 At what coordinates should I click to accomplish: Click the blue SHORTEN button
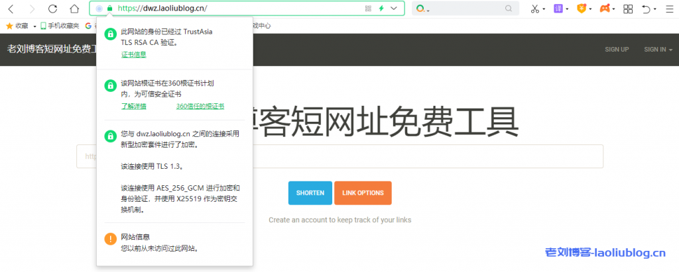coord(310,193)
